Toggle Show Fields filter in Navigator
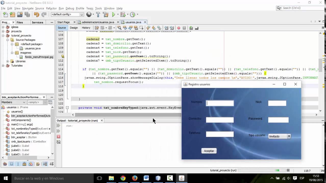 pos(11,164)
